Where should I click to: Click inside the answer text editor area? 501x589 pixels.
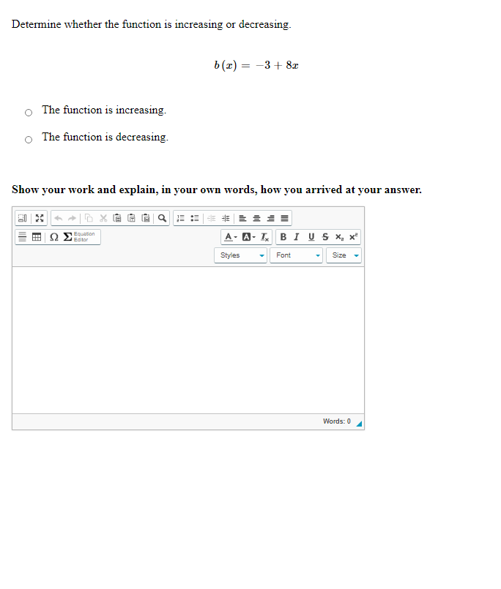point(188,340)
